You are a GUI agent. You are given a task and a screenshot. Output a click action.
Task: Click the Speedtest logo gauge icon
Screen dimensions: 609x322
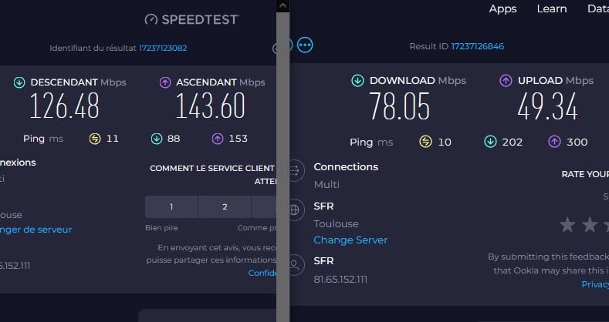point(151,19)
